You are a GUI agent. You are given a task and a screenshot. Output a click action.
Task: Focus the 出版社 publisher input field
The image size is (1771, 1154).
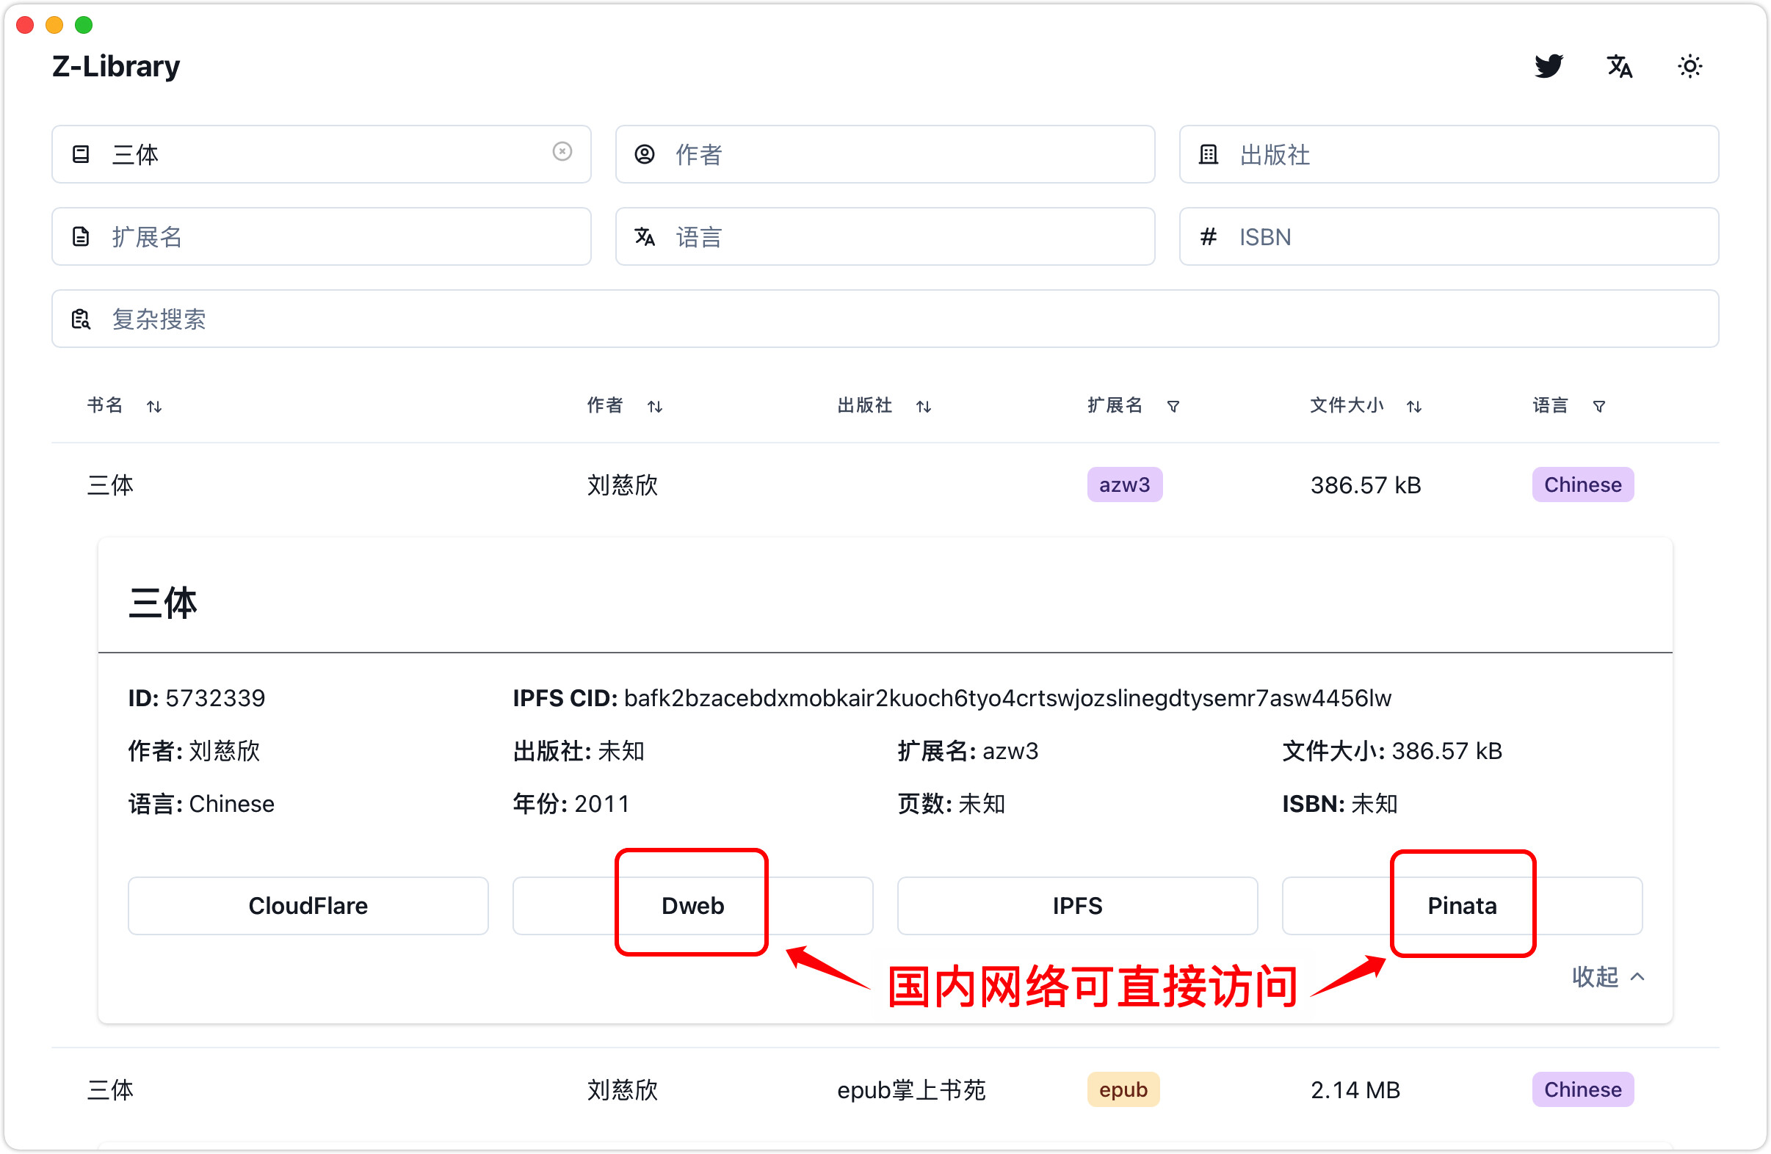click(1449, 154)
